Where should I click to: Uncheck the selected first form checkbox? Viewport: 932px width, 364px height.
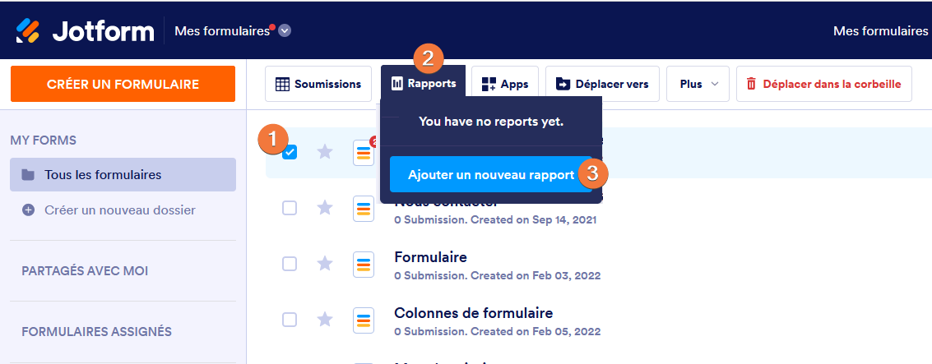290,153
